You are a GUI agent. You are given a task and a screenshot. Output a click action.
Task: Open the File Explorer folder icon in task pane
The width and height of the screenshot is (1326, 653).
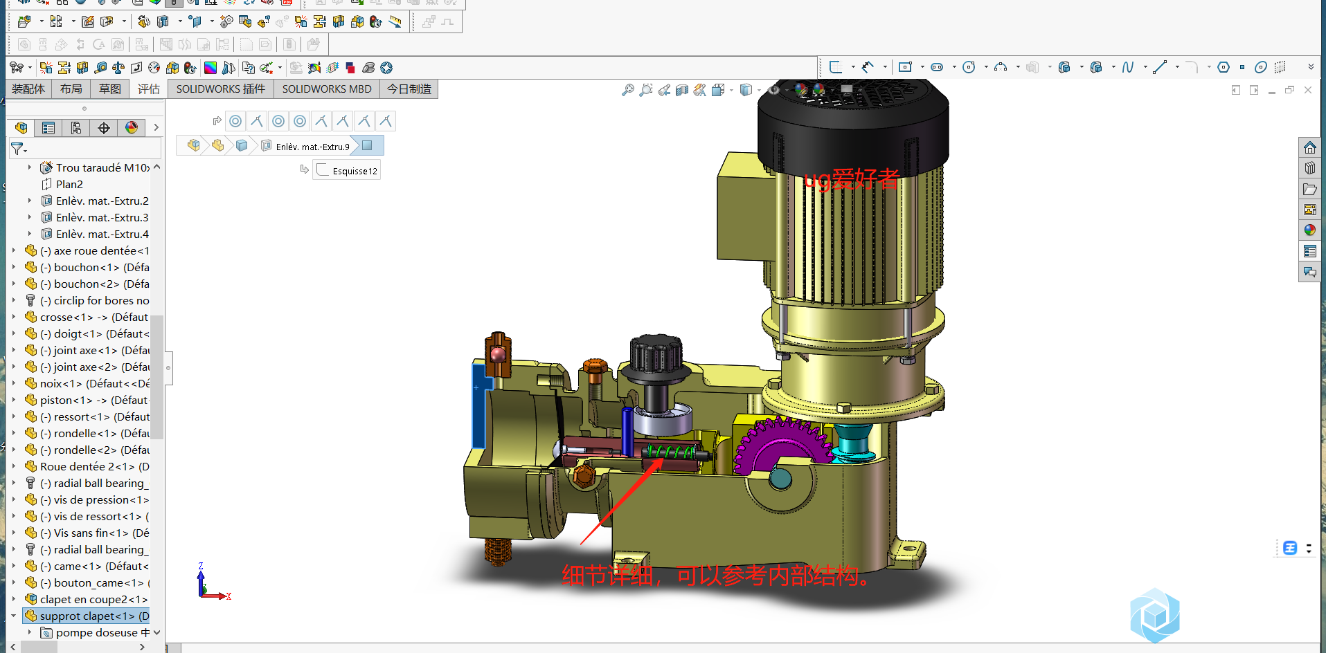(1309, 189)
